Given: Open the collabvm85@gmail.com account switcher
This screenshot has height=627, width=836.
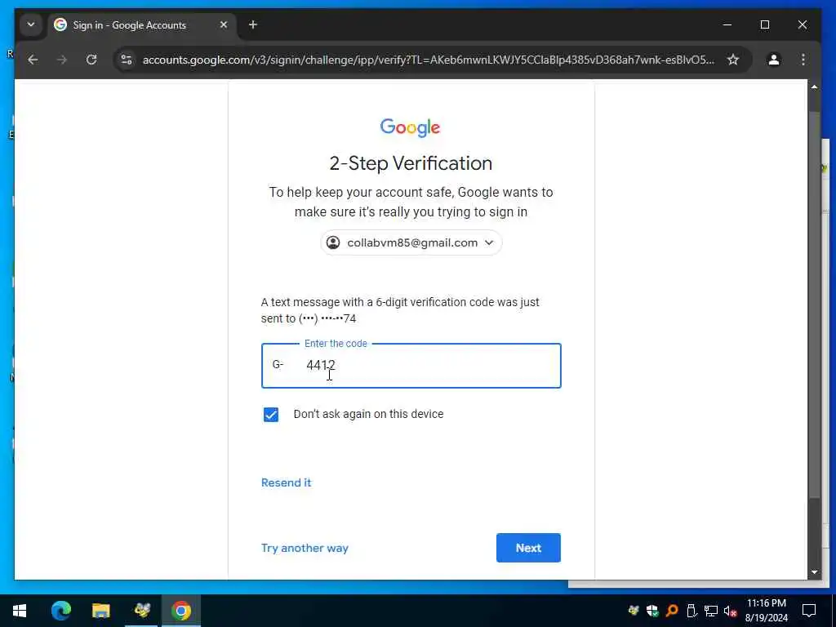Looking at the screenshot, I should tap(411, 242).
